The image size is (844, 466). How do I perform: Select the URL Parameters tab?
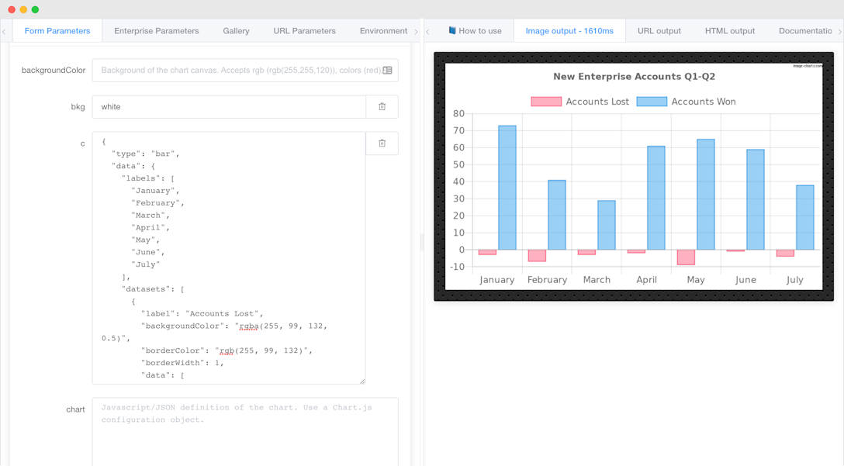pyautogui.click(x=304, y=31)
